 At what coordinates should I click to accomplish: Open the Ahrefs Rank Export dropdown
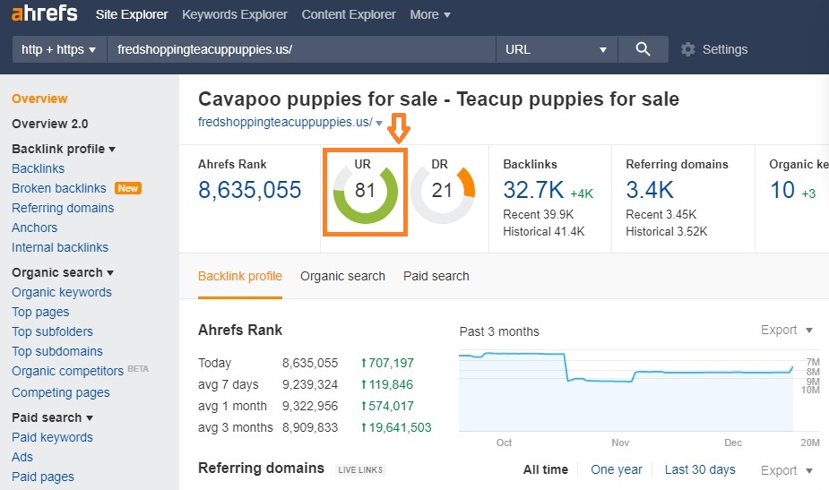pos(786,330)
